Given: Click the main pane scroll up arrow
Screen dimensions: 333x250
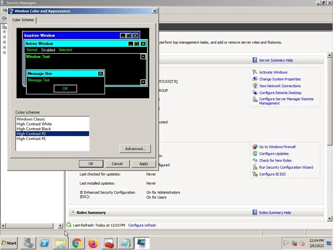Looking at the screenshot, I should 330,55.
